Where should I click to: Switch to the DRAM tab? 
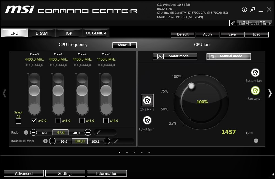pyautogui.click(x=42, y=33)
